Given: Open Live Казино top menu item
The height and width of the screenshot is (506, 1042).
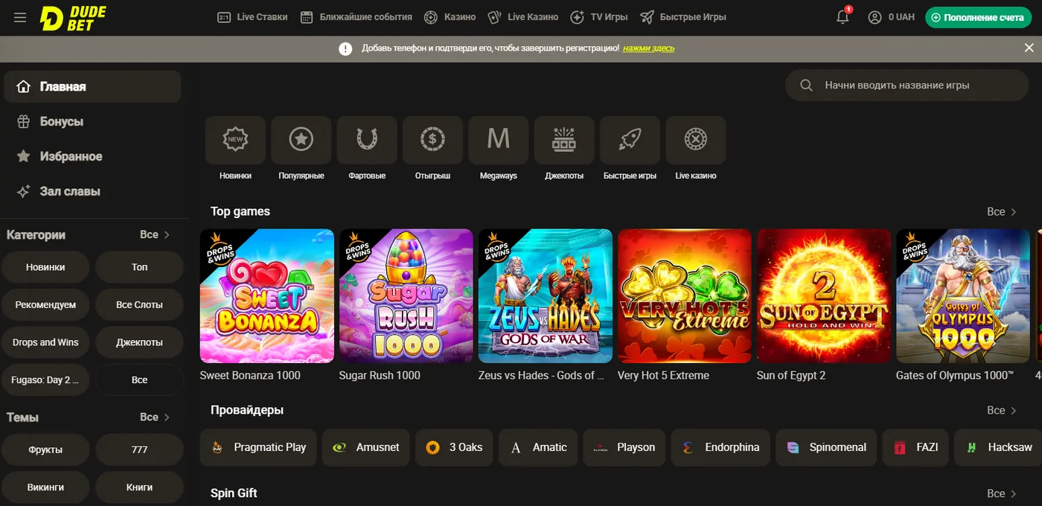Looking at the screenshot, I should click(x=522, y=17).
